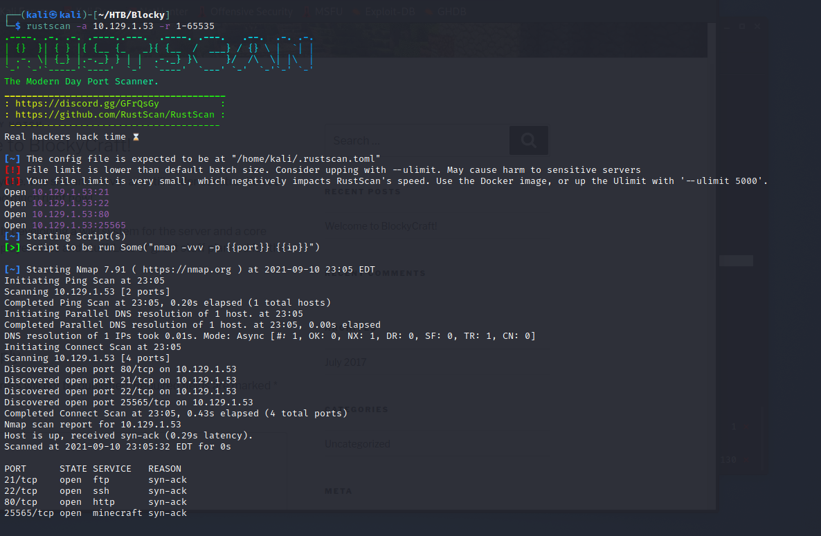Viewport: 821px width, 536px height.
Task: Click the 25565/tcp minecraft row
Action: pos(96,513)
